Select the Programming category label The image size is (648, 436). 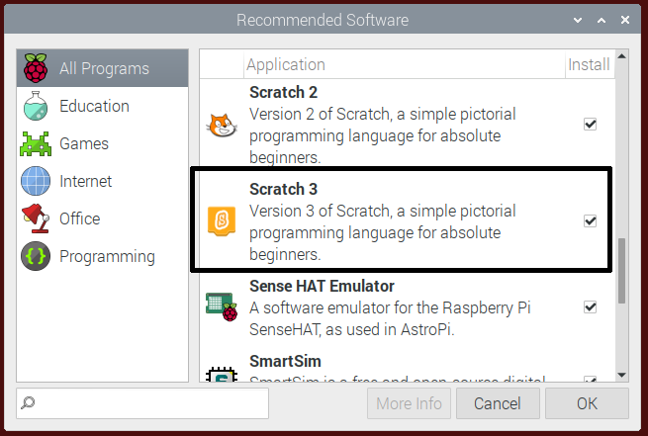[x=107, y=256]
